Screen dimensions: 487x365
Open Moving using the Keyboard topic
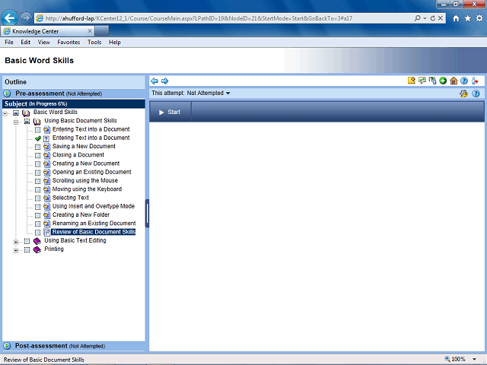87,189
